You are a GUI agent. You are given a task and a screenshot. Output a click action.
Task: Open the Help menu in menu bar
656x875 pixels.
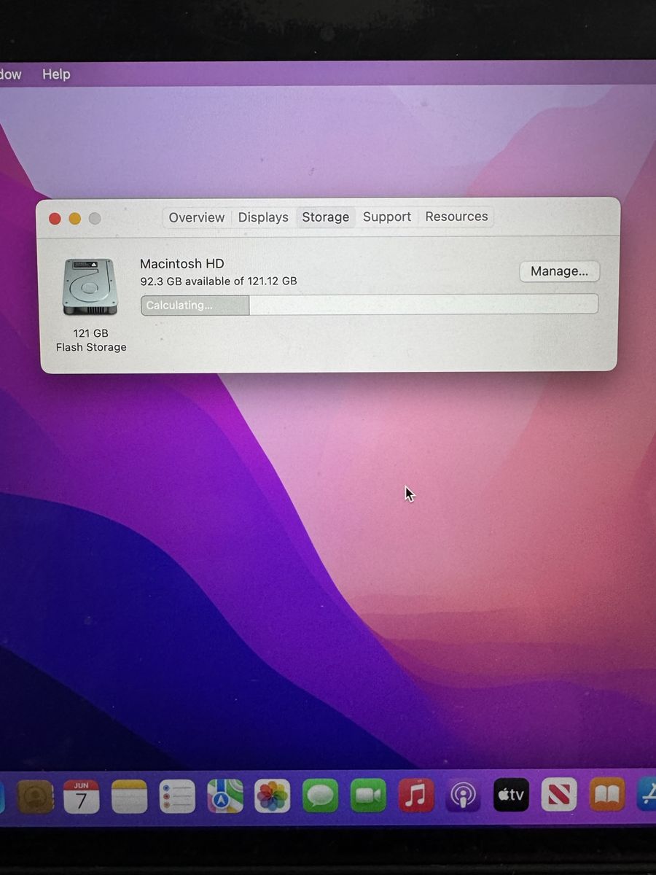pos(56,74)
